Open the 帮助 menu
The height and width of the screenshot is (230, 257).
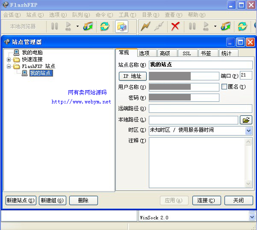coord(197,15)
